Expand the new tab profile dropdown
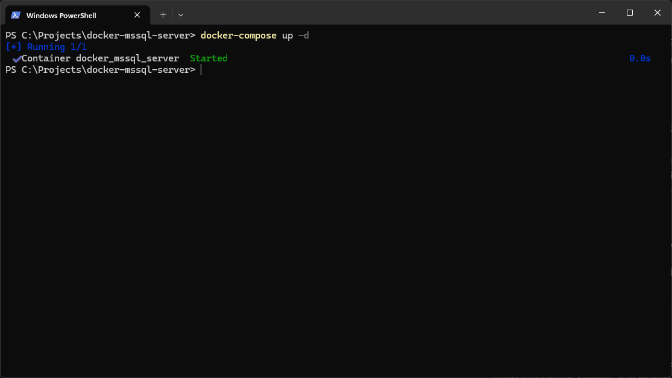The height and width of the screenshot is (378, 672). (181, 15)
